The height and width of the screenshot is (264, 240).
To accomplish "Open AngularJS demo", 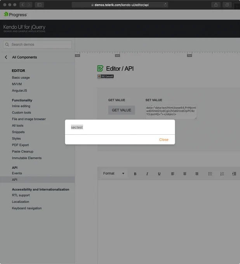I will [19, 90].
